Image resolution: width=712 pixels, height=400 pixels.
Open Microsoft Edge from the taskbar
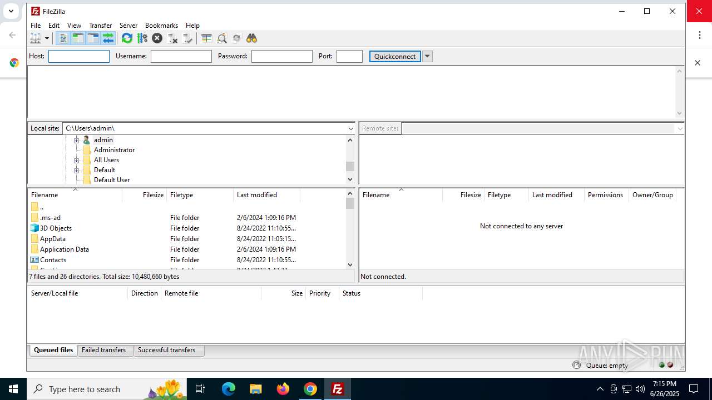(x=229, y=389)
